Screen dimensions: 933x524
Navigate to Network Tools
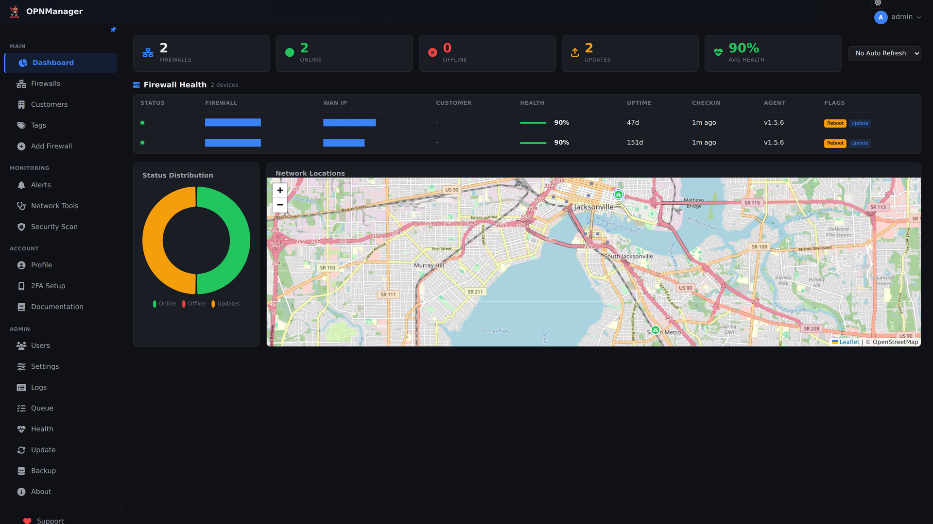(61, 206)
